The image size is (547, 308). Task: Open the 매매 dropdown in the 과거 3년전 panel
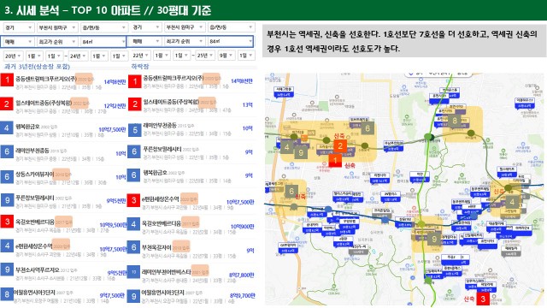point(18,42)
